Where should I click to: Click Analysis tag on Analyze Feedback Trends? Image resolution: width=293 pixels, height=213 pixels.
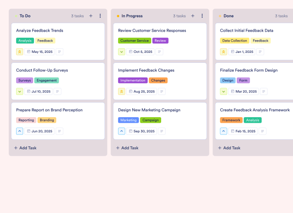(x=25, y=41)
